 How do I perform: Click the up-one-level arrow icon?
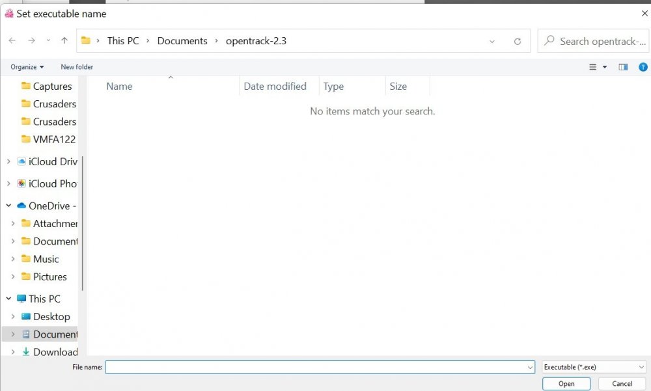[64, 41]
